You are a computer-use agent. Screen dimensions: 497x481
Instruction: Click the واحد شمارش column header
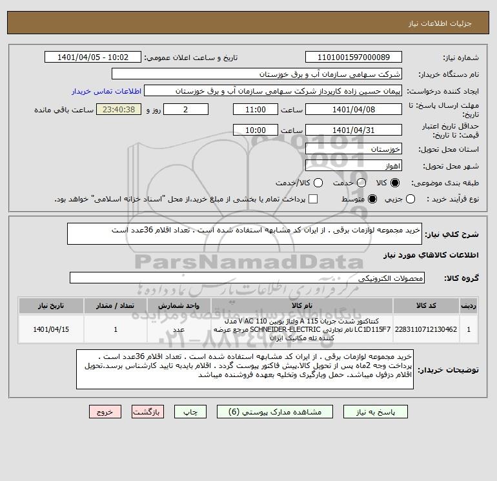[x=179, y=305]
